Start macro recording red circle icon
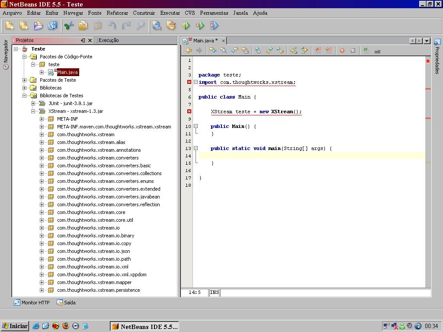 342,51
